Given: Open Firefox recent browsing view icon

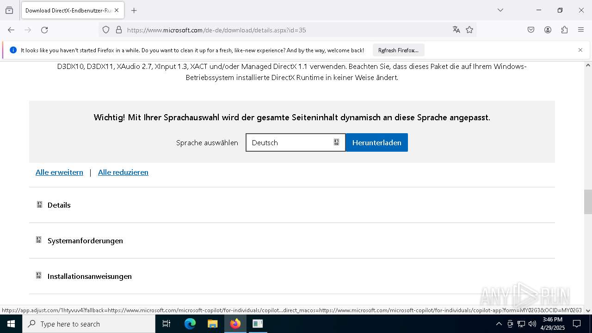Looking at the screenshot, I should 9,10.
